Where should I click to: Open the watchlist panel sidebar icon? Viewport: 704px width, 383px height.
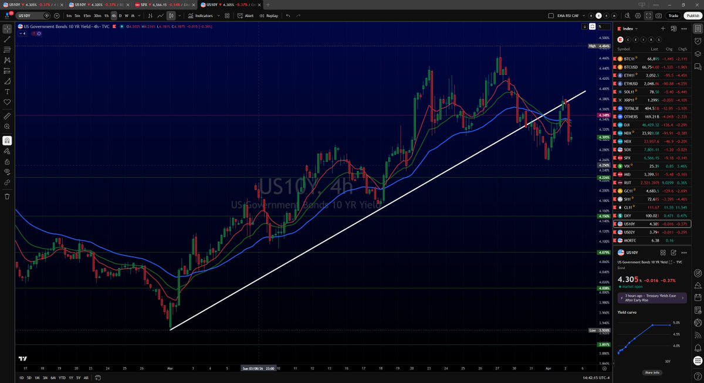tap(698, 28)
